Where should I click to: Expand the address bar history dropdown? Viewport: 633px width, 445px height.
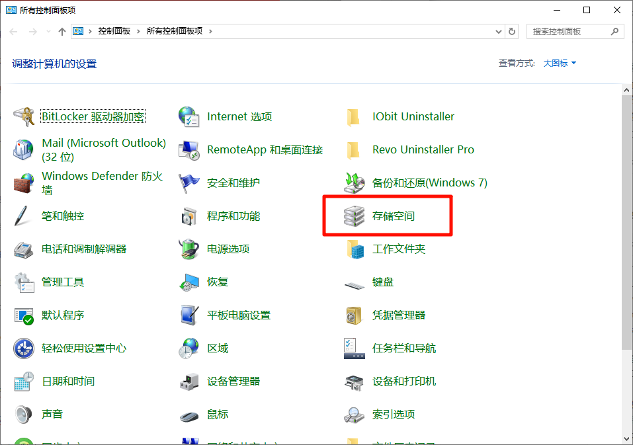point(499,32)
